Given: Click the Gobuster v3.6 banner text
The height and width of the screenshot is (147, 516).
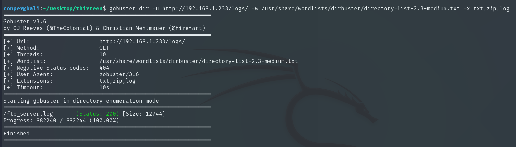Looking at the screenshot, I should (25, 21).
